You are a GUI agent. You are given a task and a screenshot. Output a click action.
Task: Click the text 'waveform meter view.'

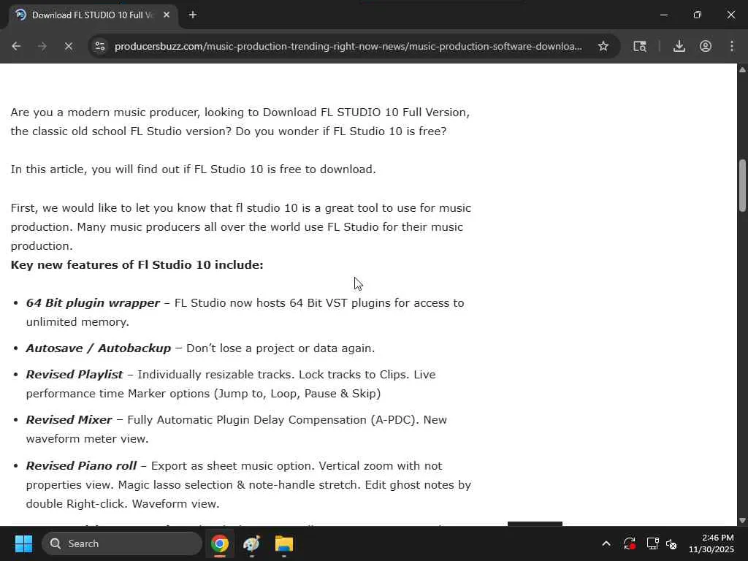click(88, 439)
